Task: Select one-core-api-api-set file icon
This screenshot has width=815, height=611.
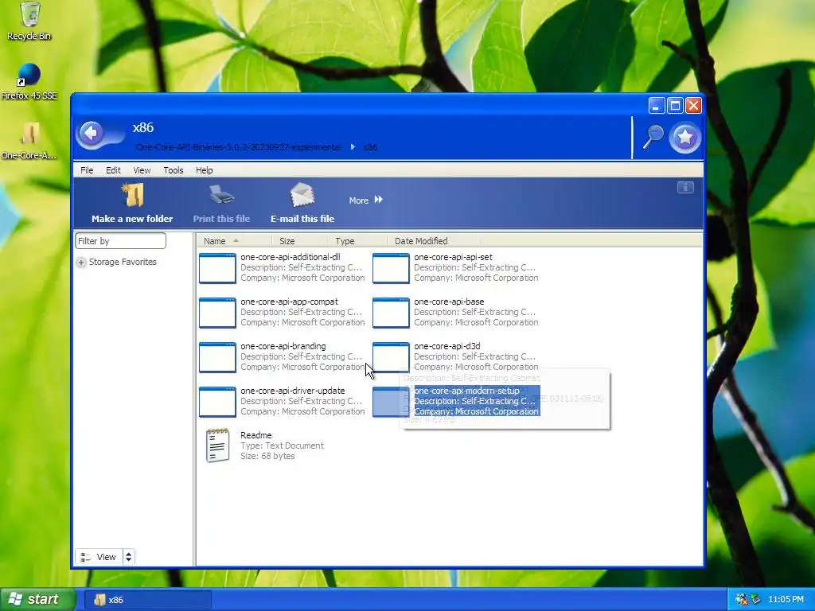Action: 391,268
